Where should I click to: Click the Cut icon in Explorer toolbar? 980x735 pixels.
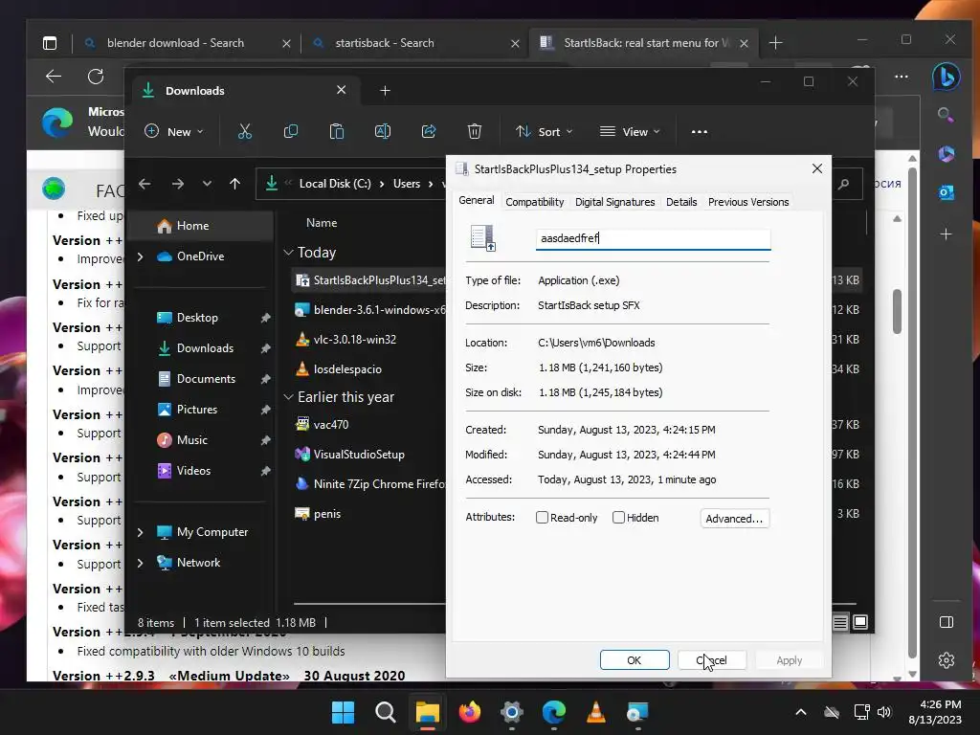(x=244, y=131)
